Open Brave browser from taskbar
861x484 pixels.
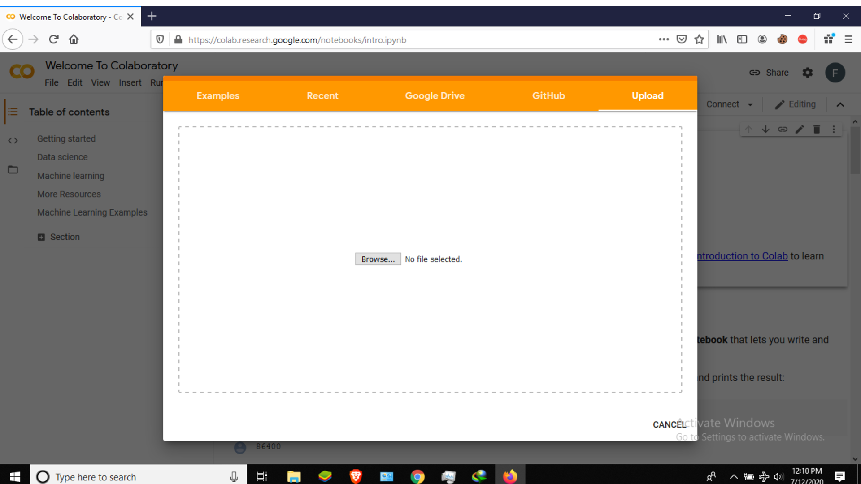pos(356,476)
